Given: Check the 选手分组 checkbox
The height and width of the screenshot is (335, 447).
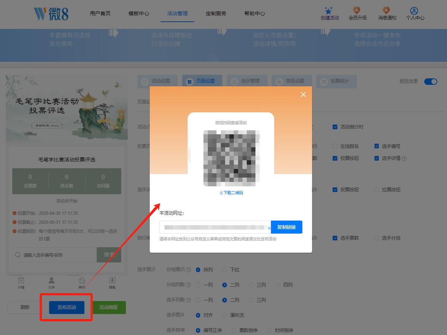Looking at the screenshot, I should (x=377, y=238).
